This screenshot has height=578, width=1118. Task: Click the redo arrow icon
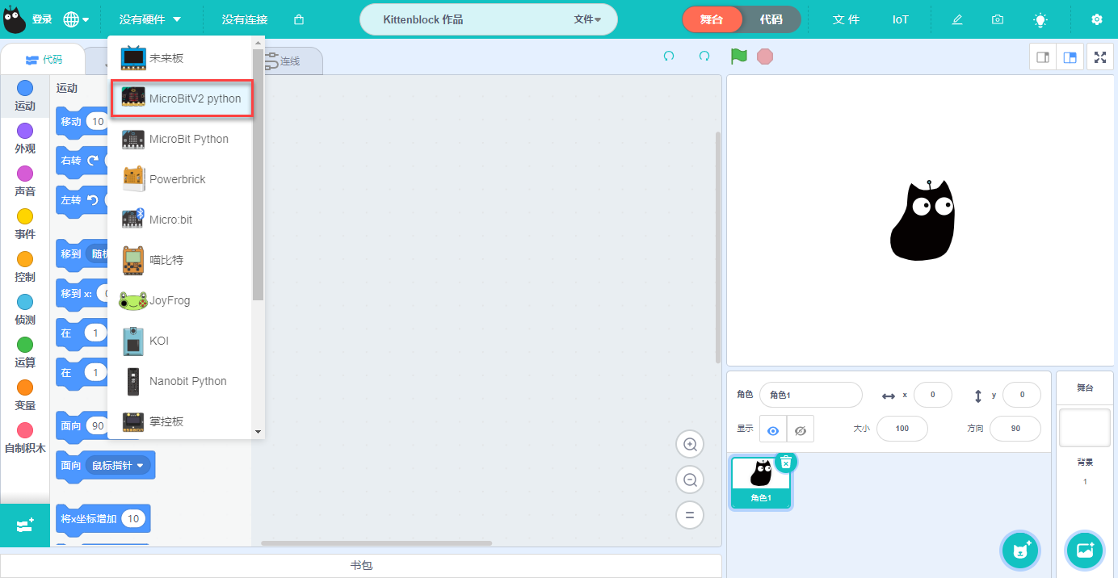point(704,57)
